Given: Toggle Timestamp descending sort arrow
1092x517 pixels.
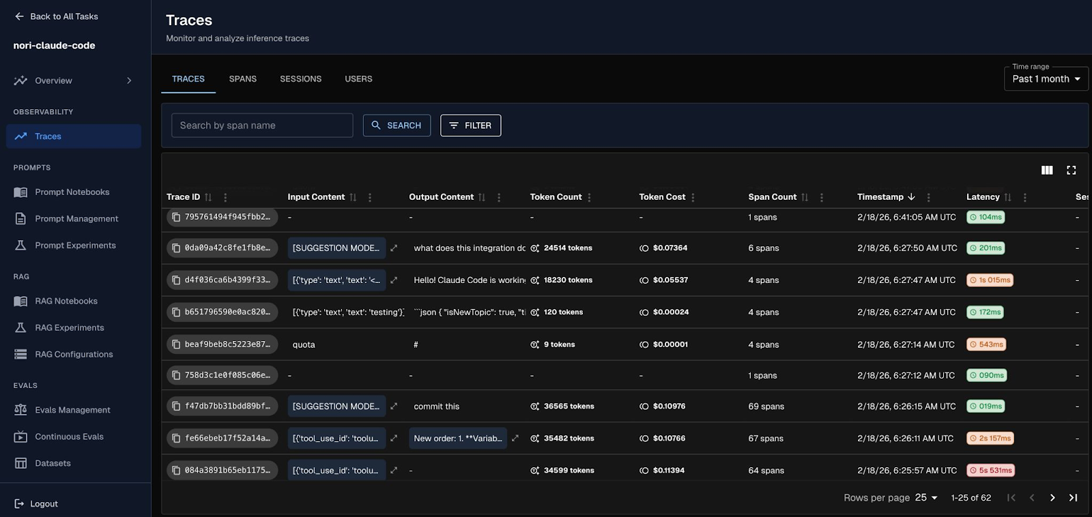Looking at the screenshot, I should point(911,197).
